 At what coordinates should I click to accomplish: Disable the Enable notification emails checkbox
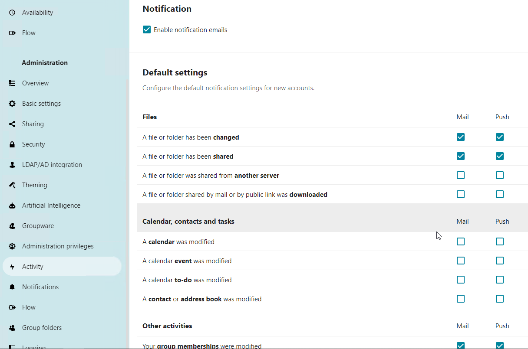tap(147, 30)
